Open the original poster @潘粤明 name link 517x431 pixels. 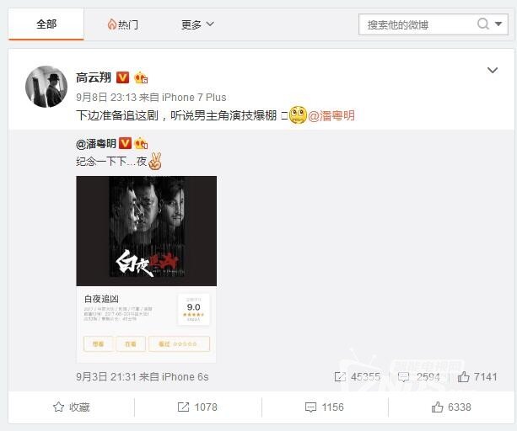[x=95, y=144]
